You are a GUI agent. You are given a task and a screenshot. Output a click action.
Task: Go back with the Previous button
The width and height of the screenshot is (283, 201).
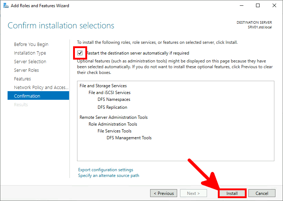[163, 193]
